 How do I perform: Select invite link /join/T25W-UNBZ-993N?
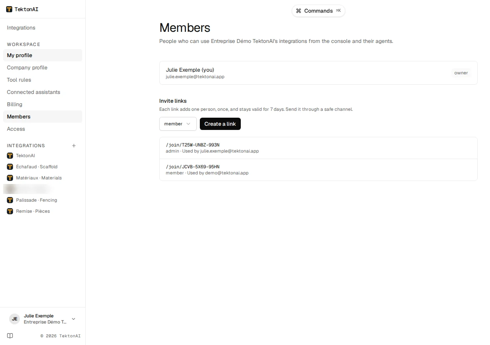coord(193,145)
